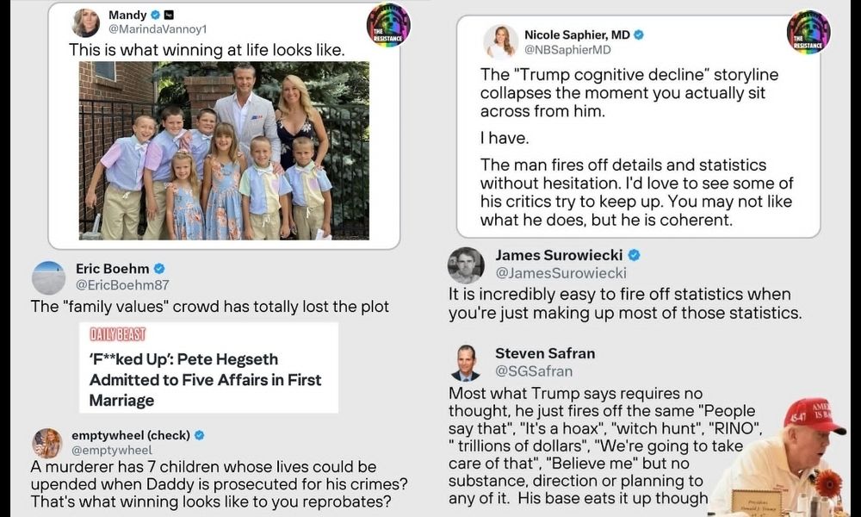Click Eric Boehm's round profile avatar
The image size is (861, 517).
pyautogui.click(x=48, y=277)
